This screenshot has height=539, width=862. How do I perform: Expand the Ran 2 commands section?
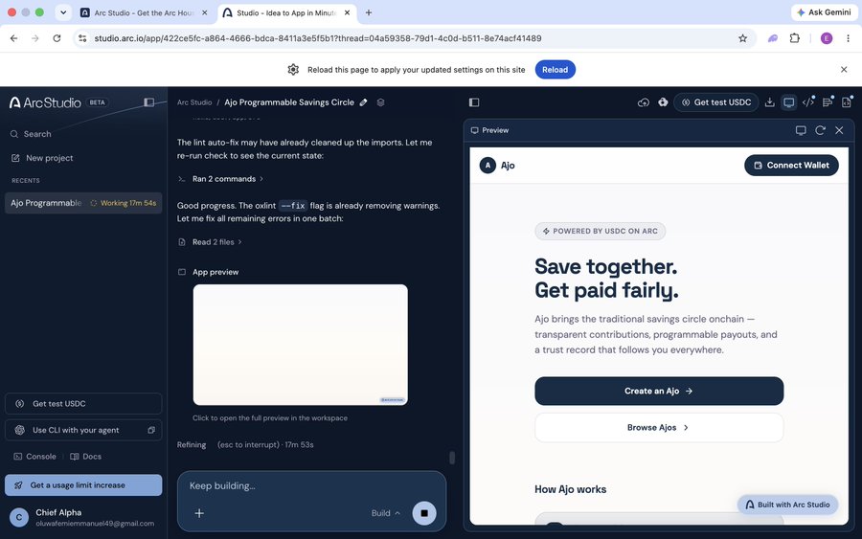point(220,179)
